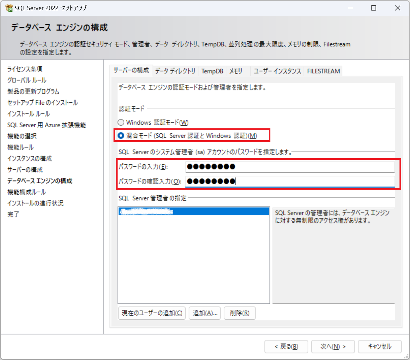
Task: Click 現在のユーザーの追加 button
Action: 152,313
